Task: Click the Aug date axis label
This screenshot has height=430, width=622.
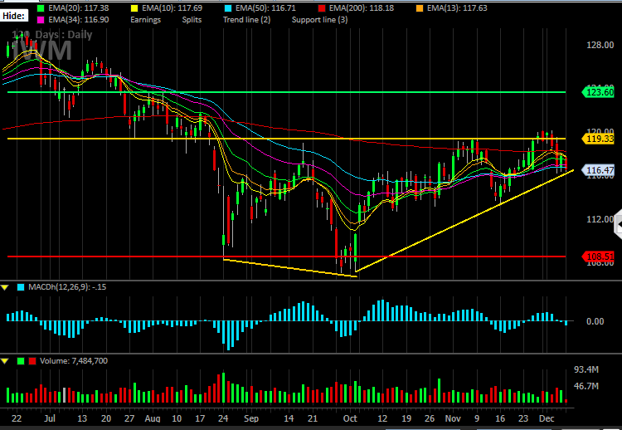Action: 153,418
